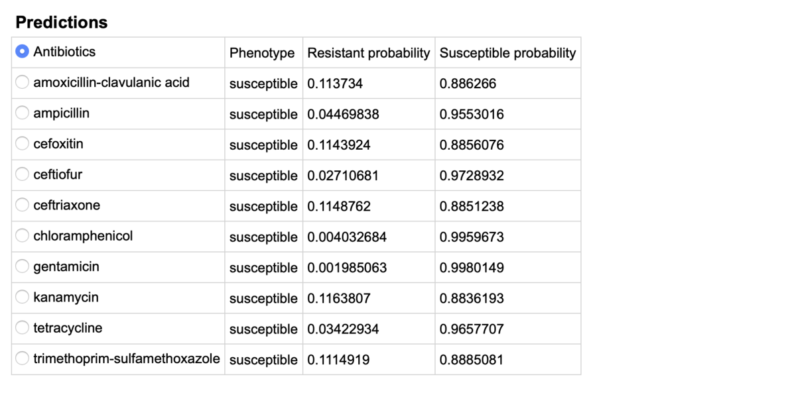Pick the kanamycin radio option

[23, 298]
